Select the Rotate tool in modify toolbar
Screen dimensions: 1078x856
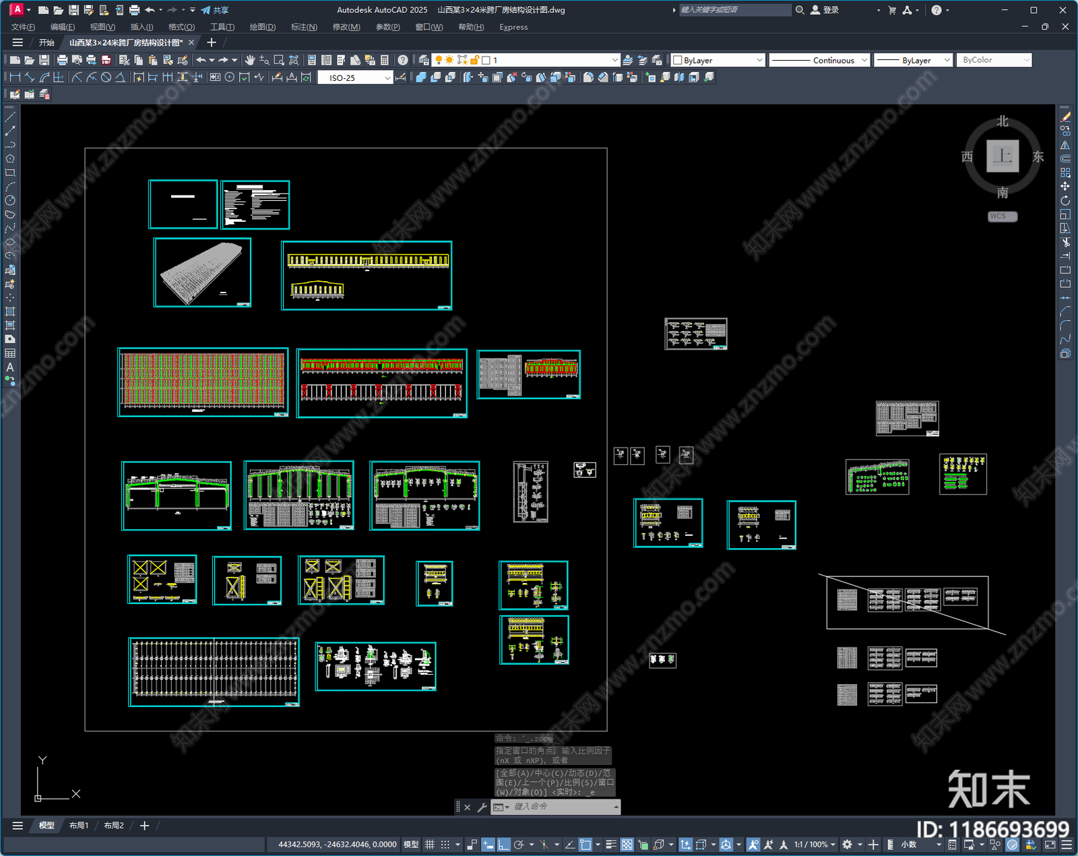(1065, 200)
